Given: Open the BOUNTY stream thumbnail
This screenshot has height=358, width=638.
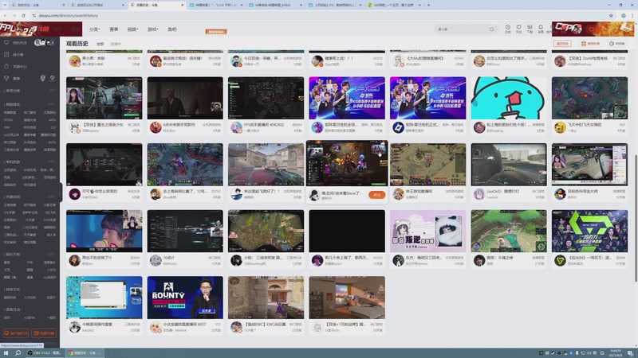Looking at the screenshot, I should point(185,298).
